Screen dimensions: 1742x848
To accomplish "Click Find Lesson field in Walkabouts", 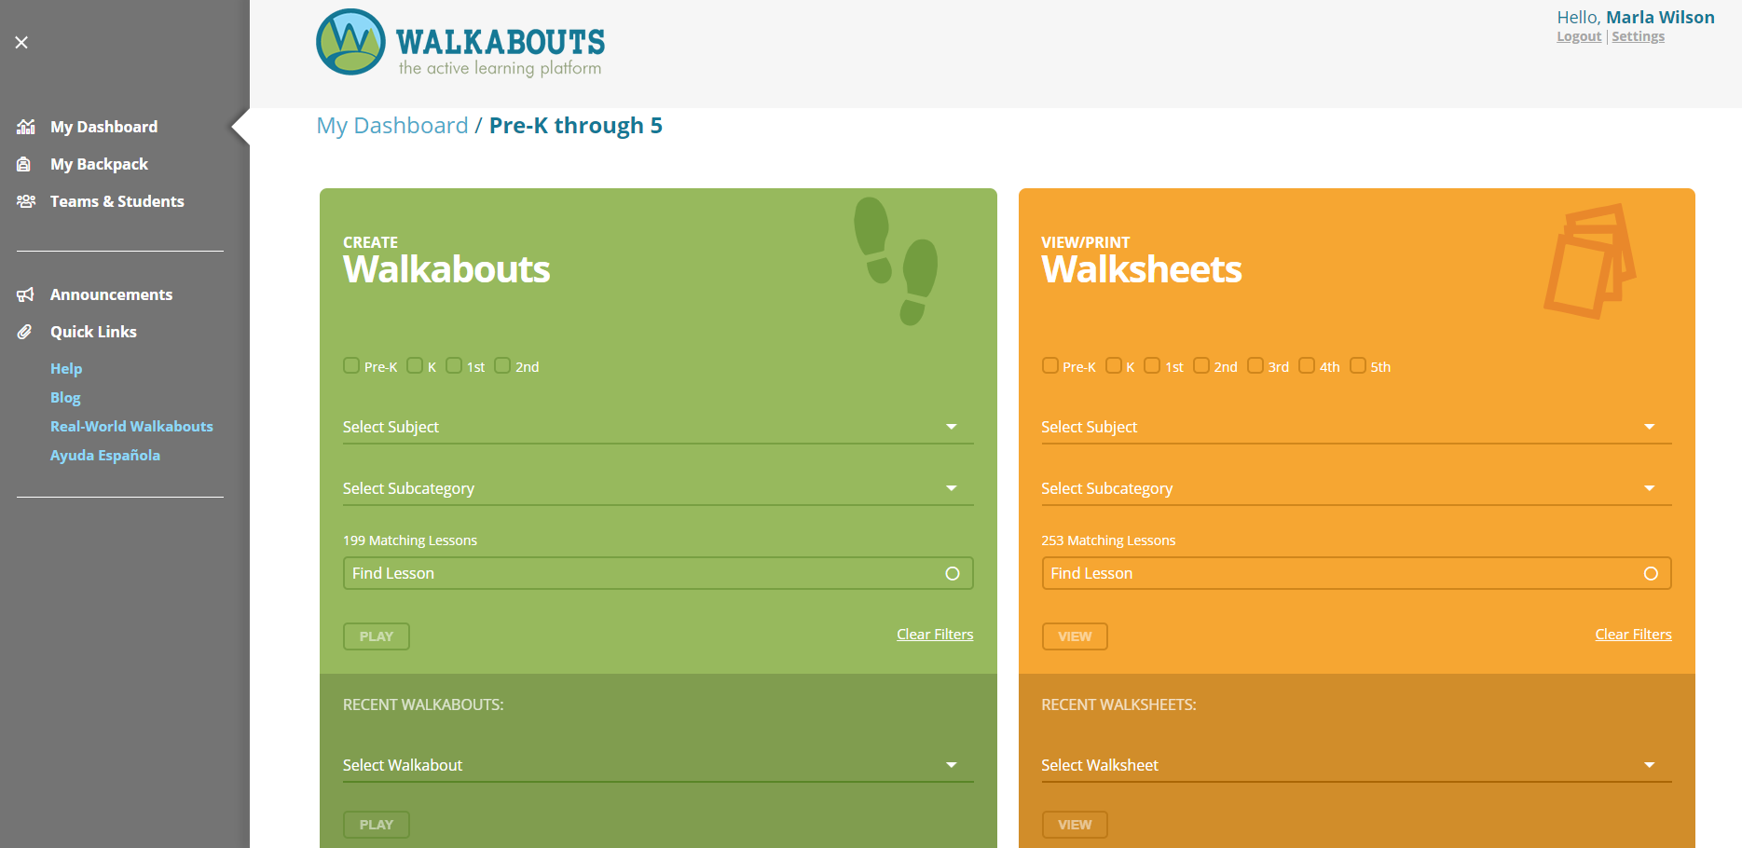I will pyautogui.click(x=658, y=573).
